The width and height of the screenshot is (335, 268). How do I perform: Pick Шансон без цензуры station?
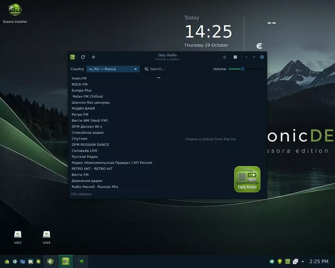(112, 102)
